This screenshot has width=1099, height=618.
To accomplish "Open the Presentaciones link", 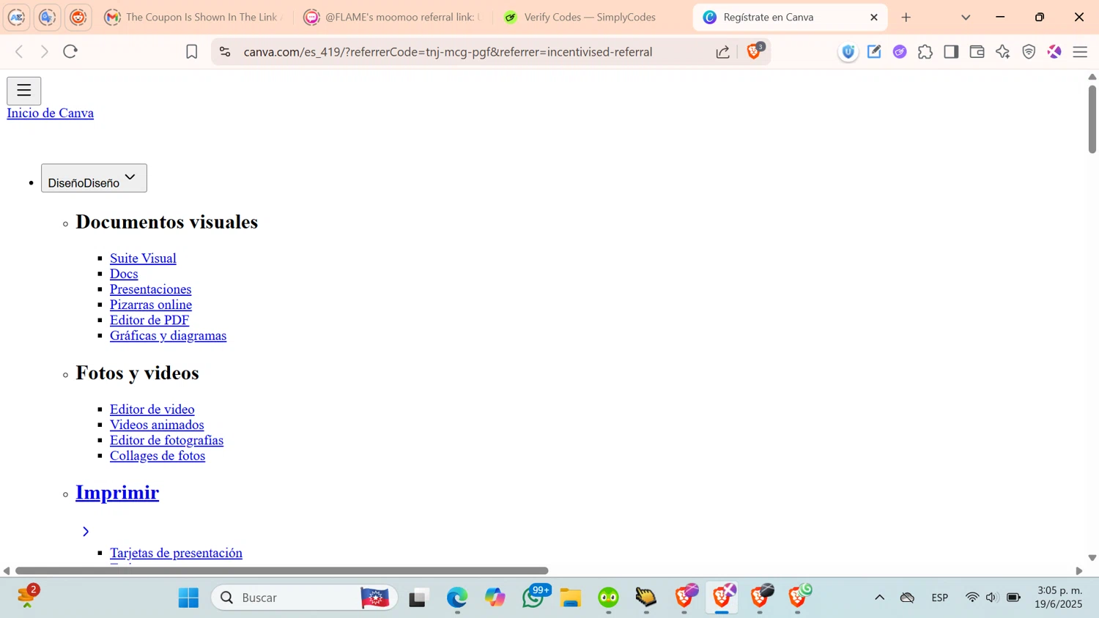I will click(150, 288).
